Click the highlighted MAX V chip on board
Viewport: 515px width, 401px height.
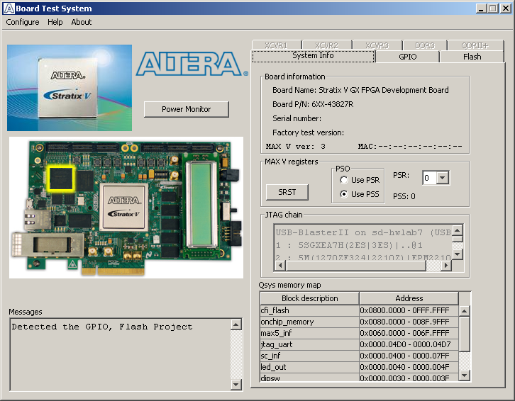point(61,179)
